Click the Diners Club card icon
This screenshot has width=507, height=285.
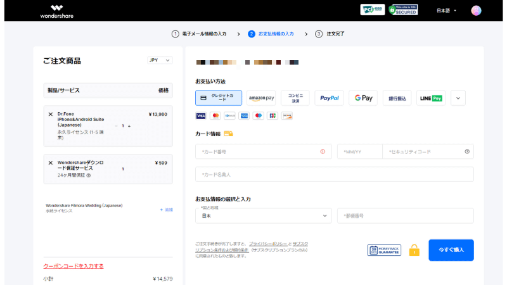229,116
